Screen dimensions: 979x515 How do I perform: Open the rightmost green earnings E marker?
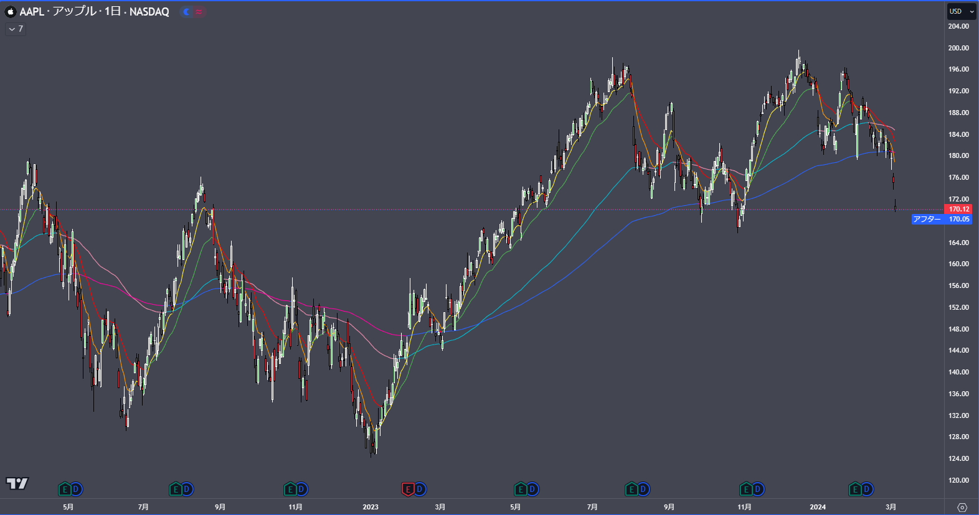(855, 489)
